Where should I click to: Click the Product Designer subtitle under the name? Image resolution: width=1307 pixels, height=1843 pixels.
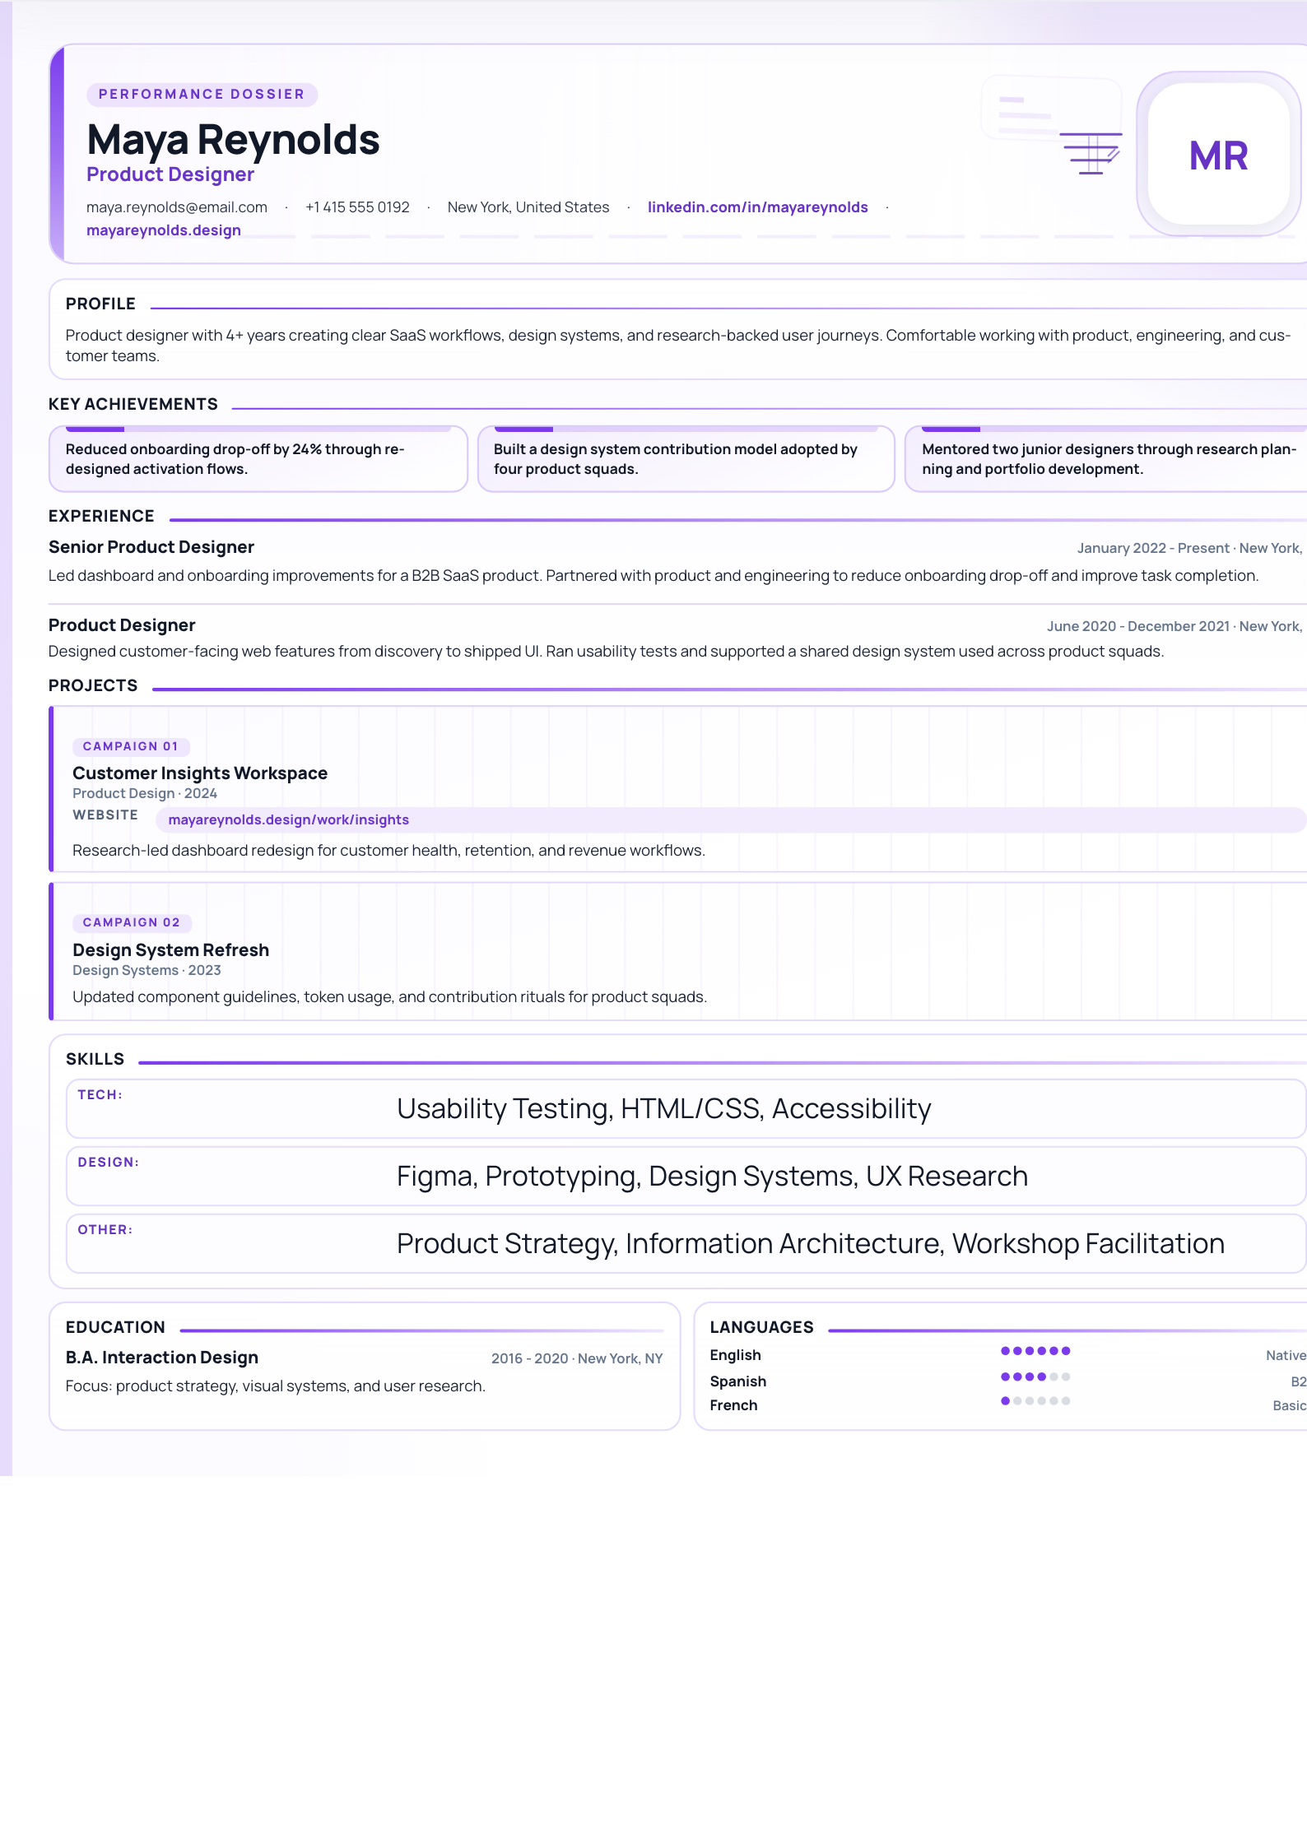tap(170, 174)
